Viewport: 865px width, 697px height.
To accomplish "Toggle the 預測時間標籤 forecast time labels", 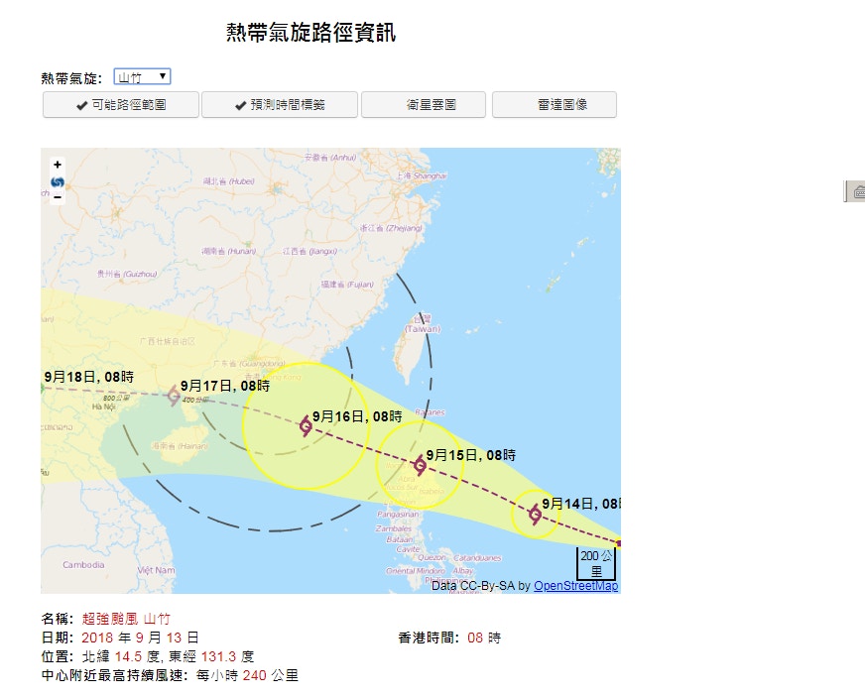I will [x=280, y=105].
